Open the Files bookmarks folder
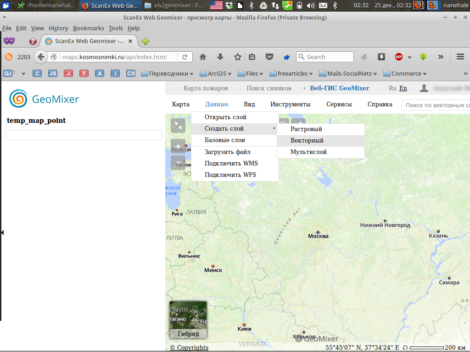470x352 pixels. pyautogui.click(x=250, y=74)
